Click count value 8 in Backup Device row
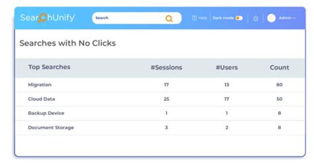Image resolution: width=314 pixels, height=167 pixels. 280,113
